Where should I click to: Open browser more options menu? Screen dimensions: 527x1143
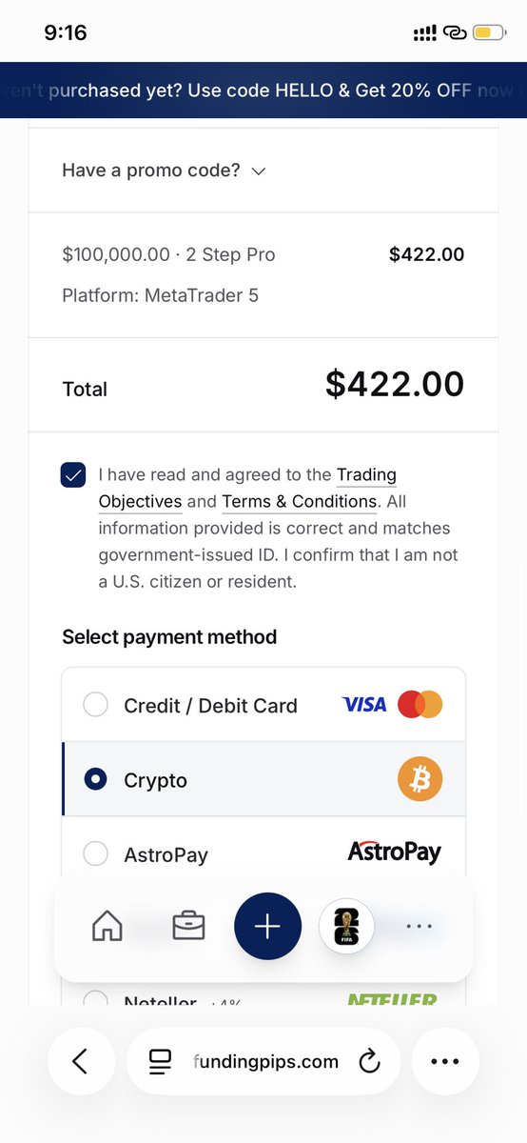[445, 1061]
